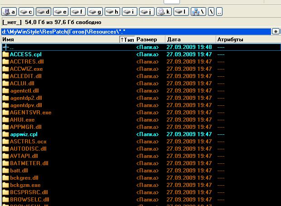This screenshot has width=281, height=206.
Task: Click AVTAPI.dll folder name
Action: (x=24, y=156)
